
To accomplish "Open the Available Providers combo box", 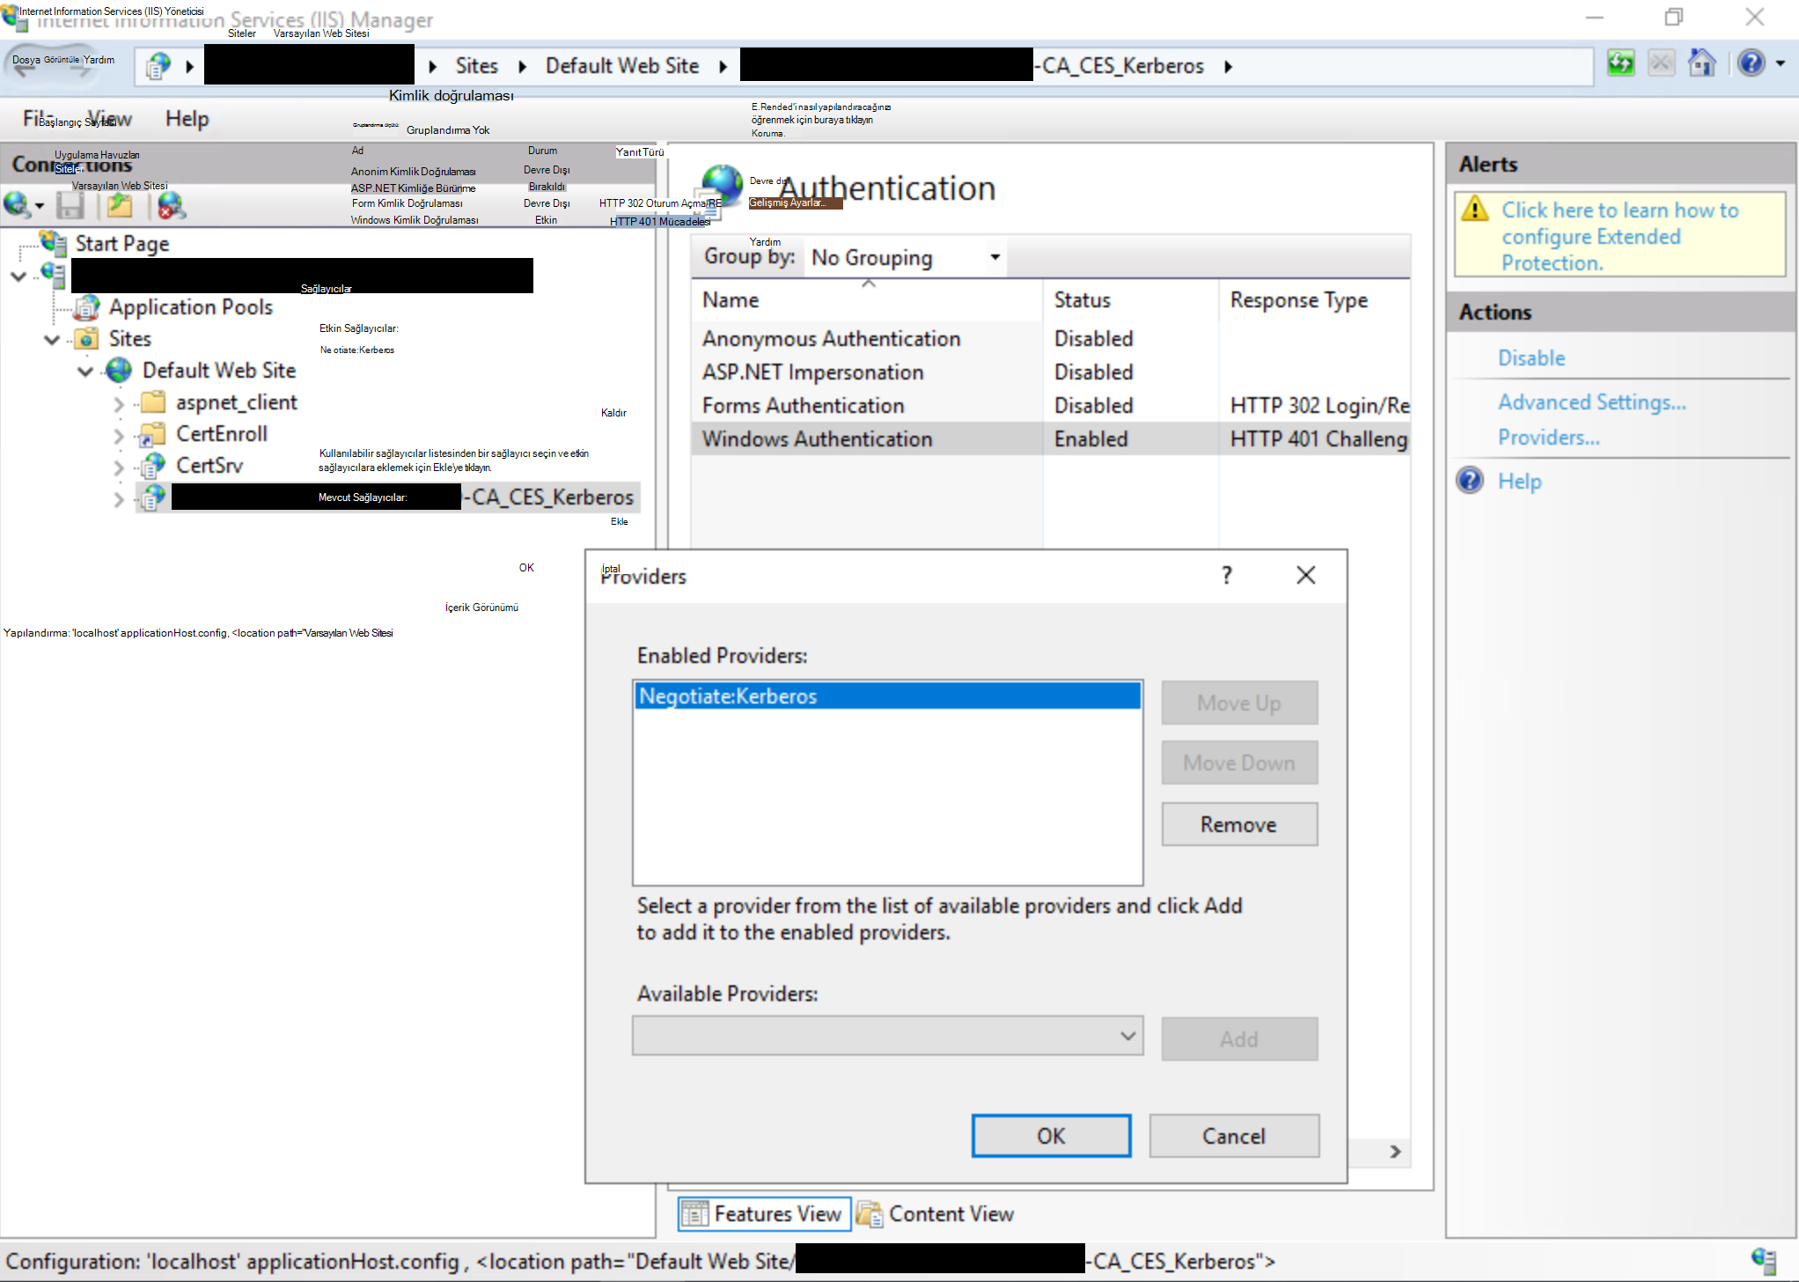I will (887, 1036).
